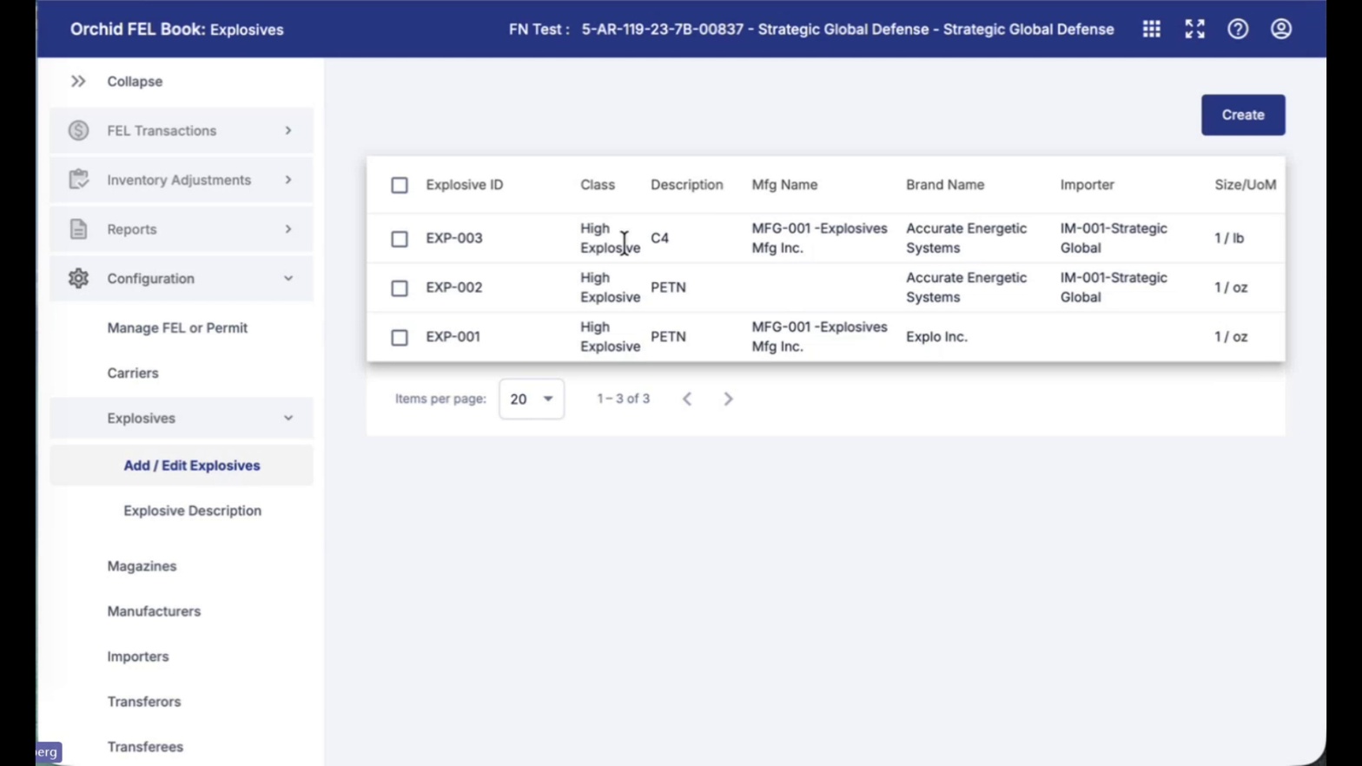Expand FEL Transactions chevron
The width and height of the screenshot is (1362, 766).
point(288,130)
